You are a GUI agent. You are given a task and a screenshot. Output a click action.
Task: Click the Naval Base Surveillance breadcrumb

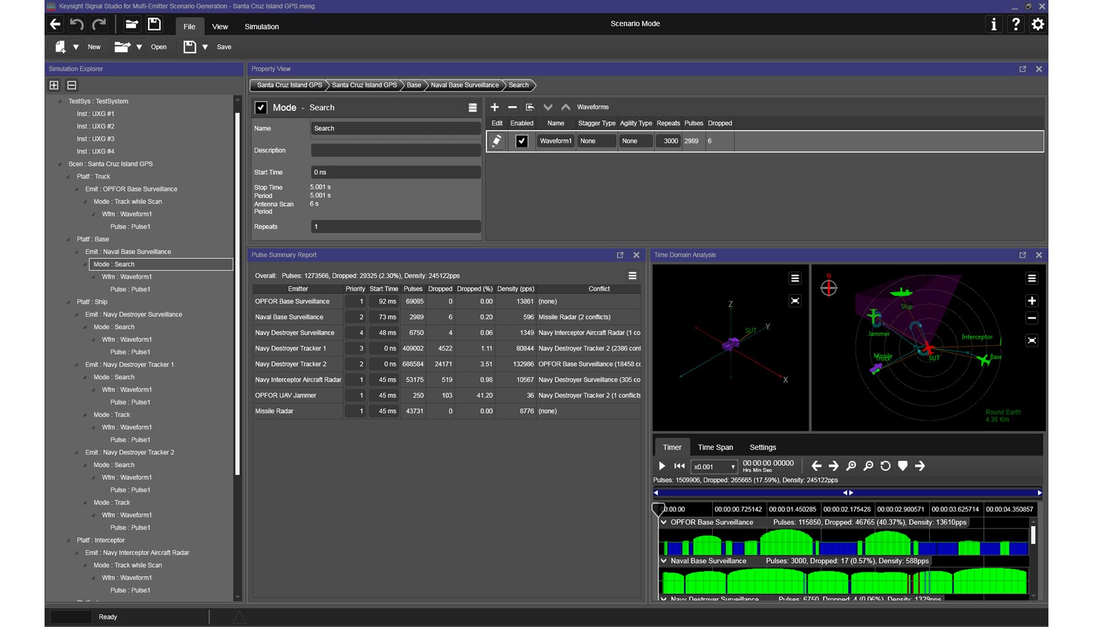tap(464, 85)
